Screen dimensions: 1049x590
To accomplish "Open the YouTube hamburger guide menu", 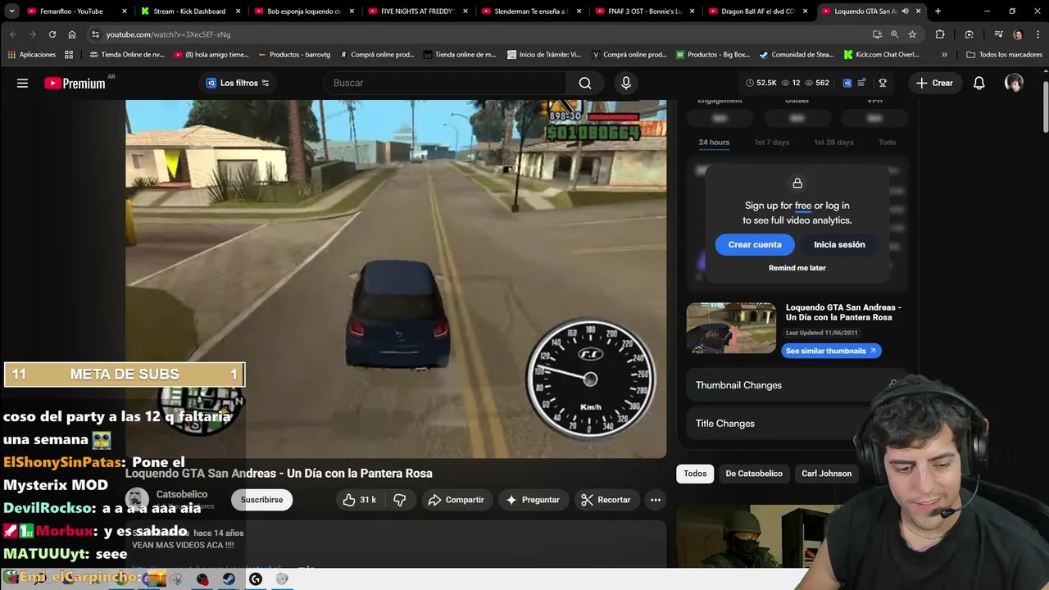I will (x=22, y=83).
